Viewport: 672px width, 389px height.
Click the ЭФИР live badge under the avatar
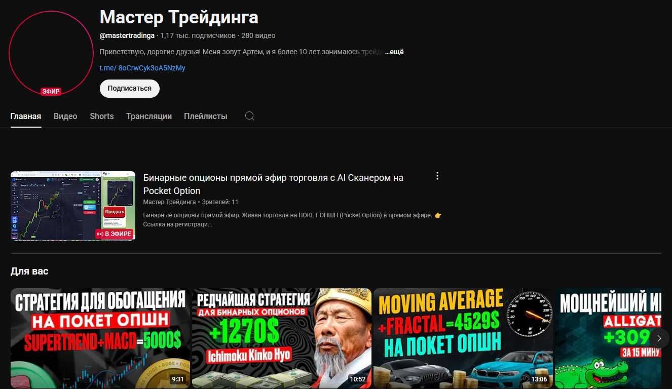[x=51, y=92]
